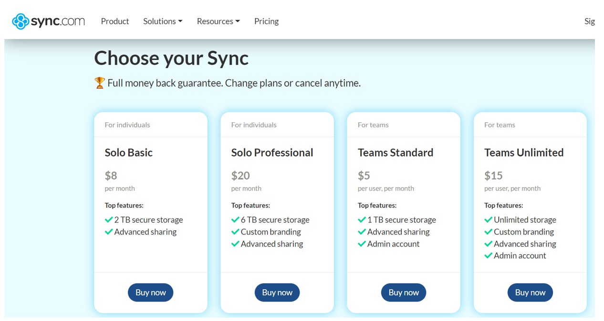The height and width of the screenshot is (321, 604).
Task: Click For individuals label on Solo Professional card
Action: point(254,125)
